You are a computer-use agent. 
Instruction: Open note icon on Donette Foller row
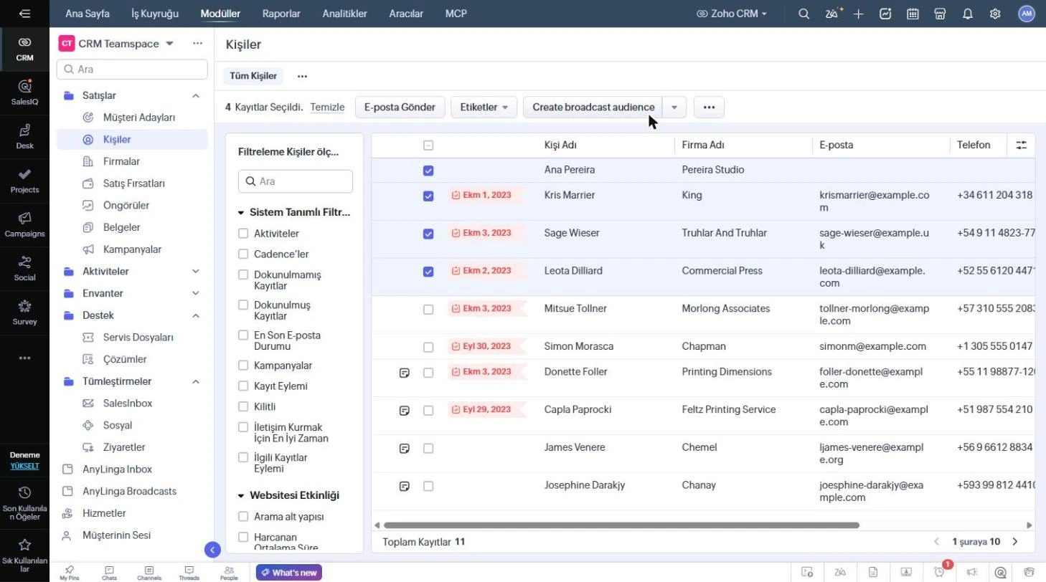click(x=405, y=373)
